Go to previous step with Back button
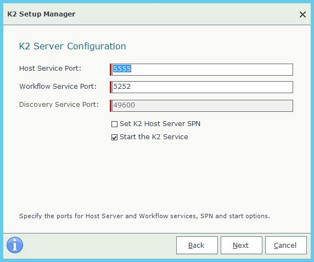This screenshot has height=262, width=314. (197, 245)
